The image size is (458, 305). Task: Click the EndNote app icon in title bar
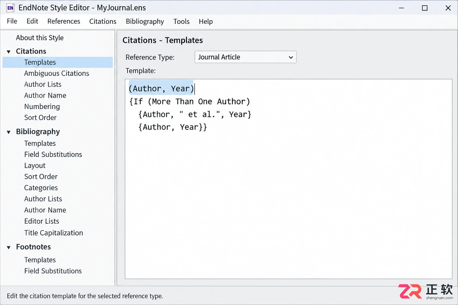(x=10, y=8)
